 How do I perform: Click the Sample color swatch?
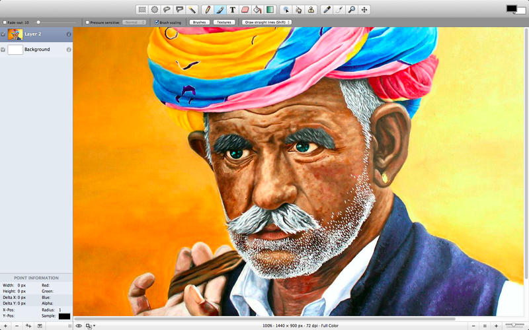pyautogui.click(x=64, y=316)
